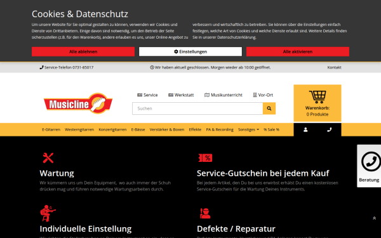Open the % Sale % category
Screen dimensions: 381x238
pyautogui.click(x=271, y=129)
